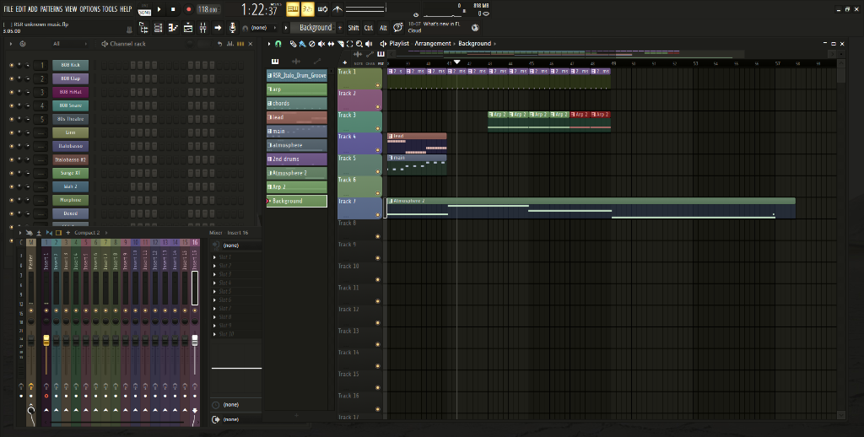Open the ADD menu

click(33, 8)
